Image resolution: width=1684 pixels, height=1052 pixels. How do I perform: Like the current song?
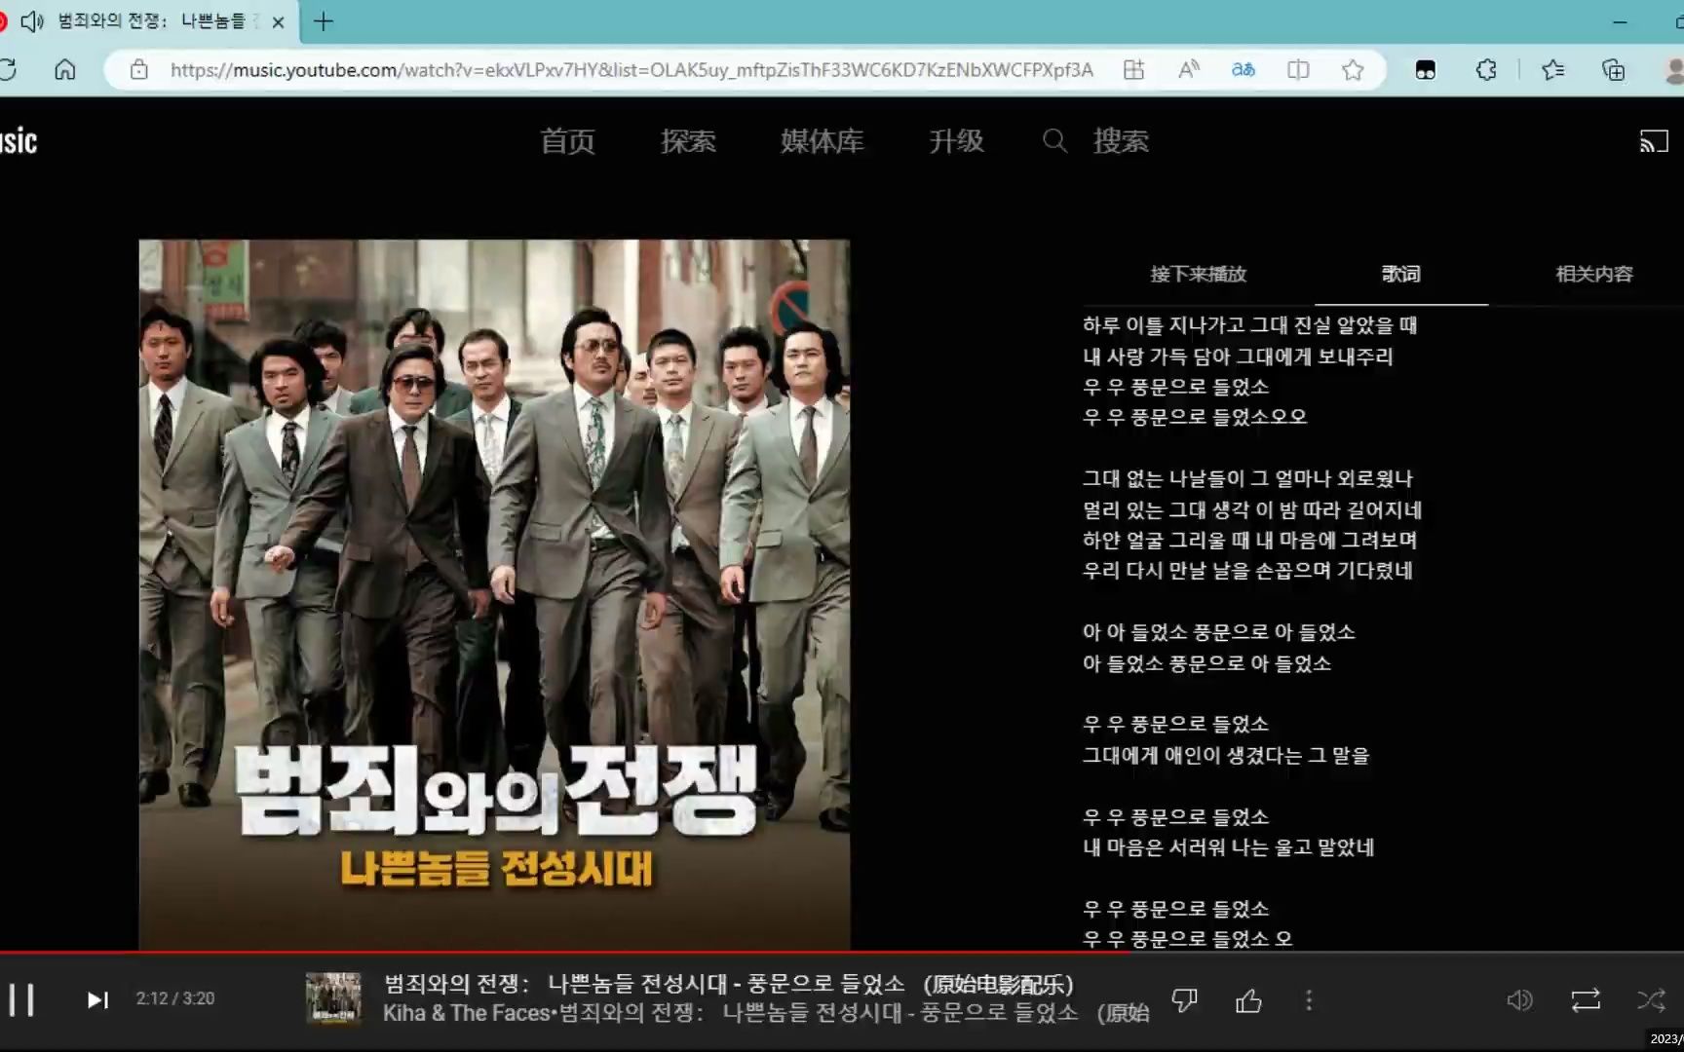tap(1248, 1000)
